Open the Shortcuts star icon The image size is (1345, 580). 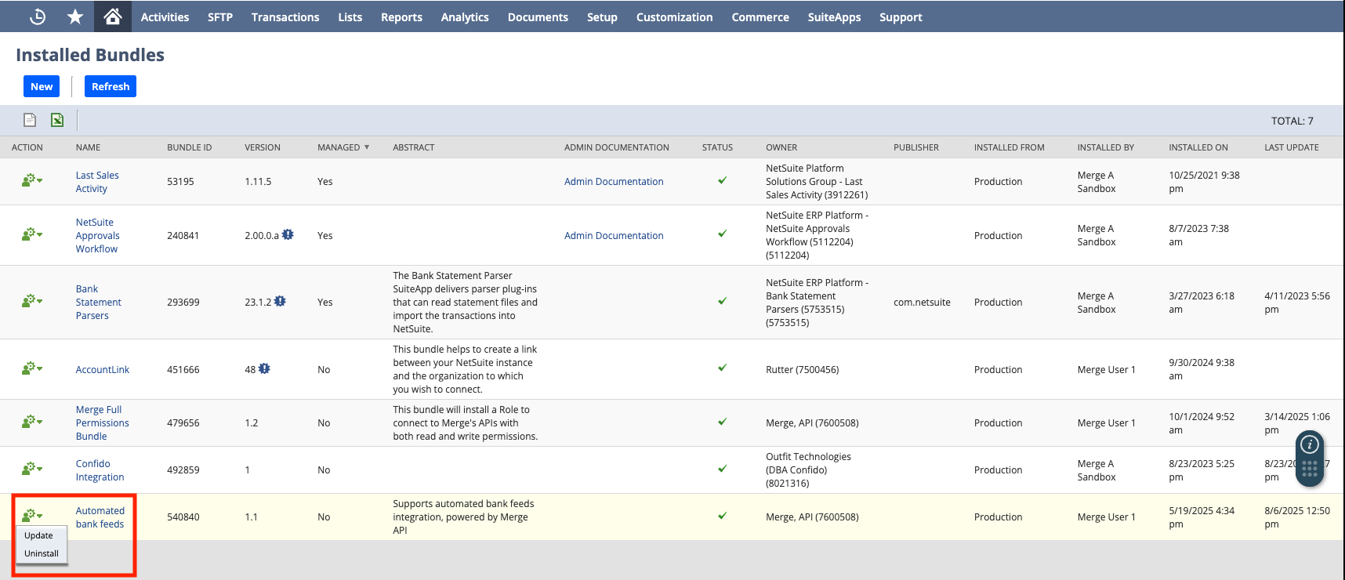tap(75, 16)
